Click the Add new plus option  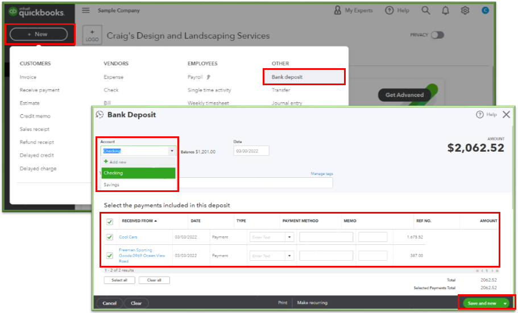coord(115,162)
